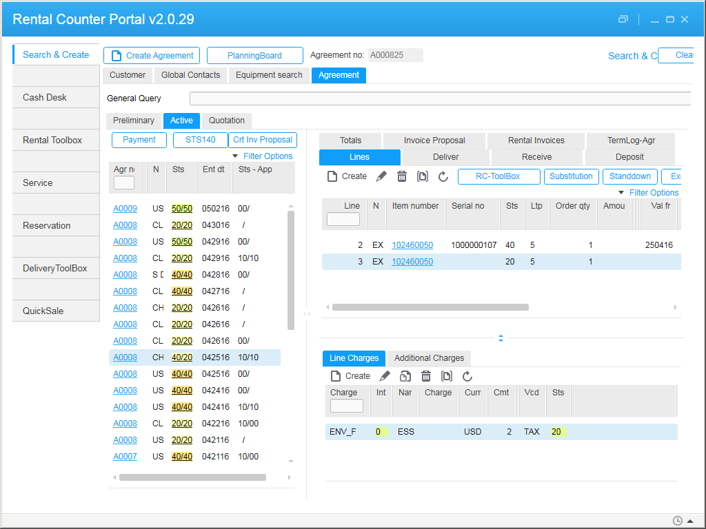Switch to the Rental Invoices tab
Viewport: 706px width, 529px height.
(536, 141)
